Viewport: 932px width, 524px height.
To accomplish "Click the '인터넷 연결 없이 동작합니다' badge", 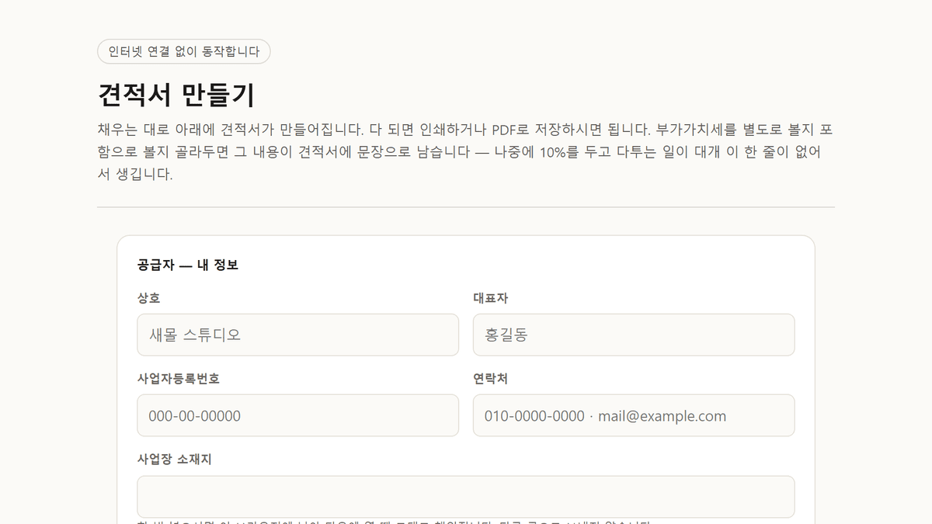I will (184, 51).
